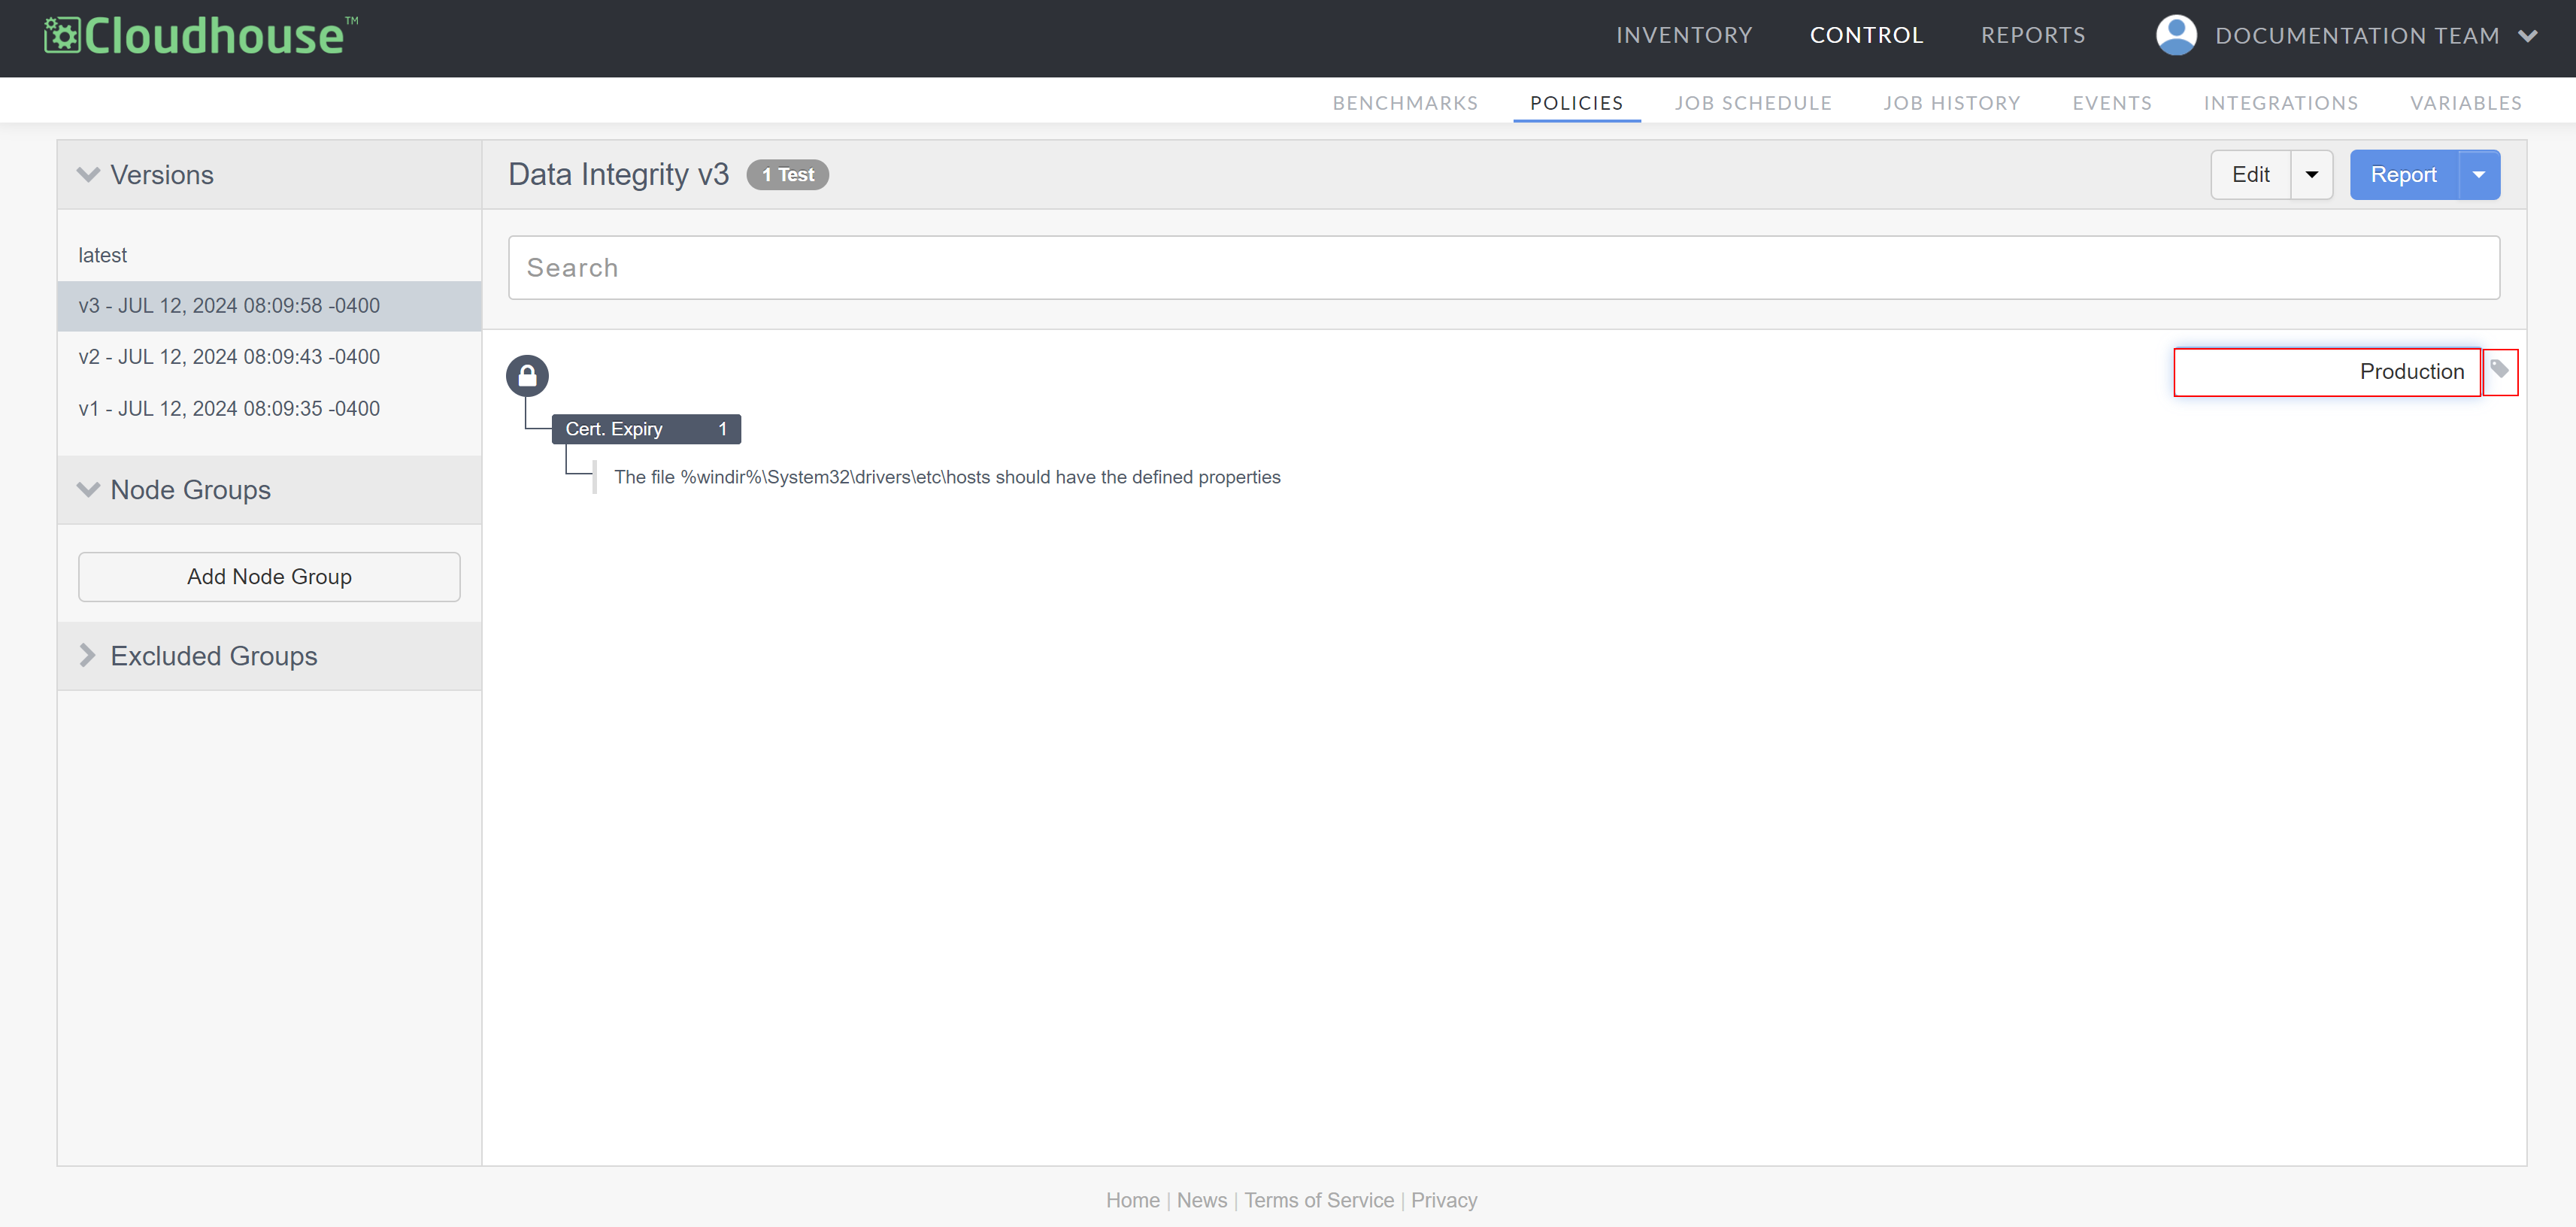The height and width of the screenshot is (1227, 2576).
Task: Open the News footer link
Action: (x=1201, y=1200)
